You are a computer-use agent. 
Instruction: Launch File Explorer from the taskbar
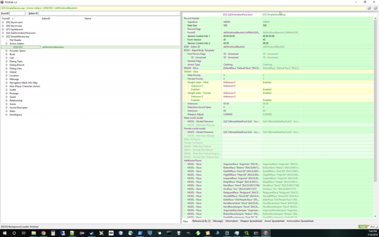pyautogui.click(x=33, y=233)
